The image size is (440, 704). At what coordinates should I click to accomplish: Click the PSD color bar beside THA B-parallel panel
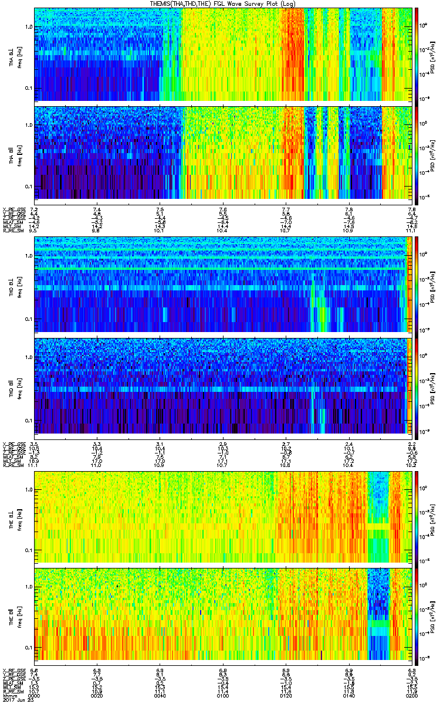tap(417, 153)
